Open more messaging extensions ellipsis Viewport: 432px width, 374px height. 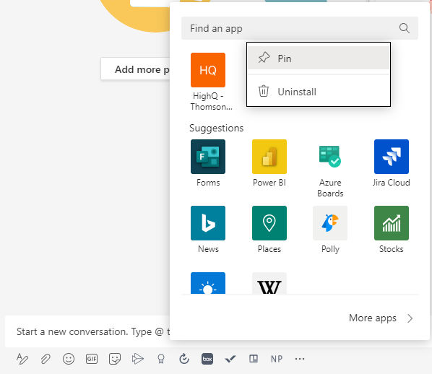[300, 359]
